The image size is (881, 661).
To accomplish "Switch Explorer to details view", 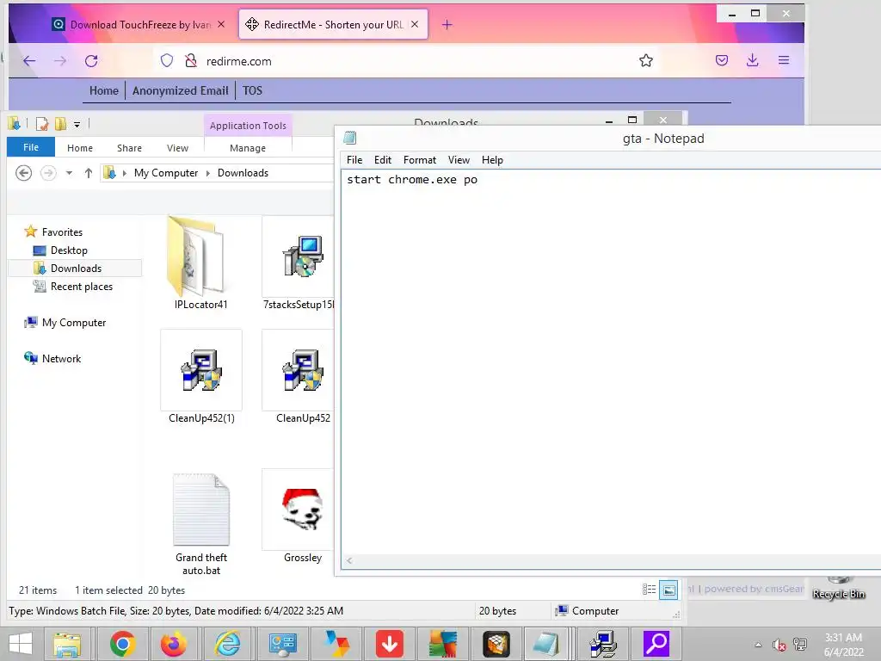I will (x=649, y=590).
